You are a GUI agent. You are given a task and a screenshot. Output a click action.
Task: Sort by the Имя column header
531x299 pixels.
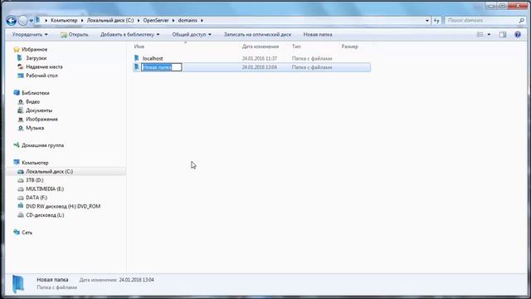[x=139, y=47]
